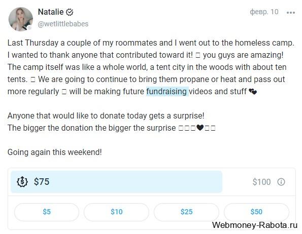Viewport: 302px width, 234px height.
Task: Open the @wetlittlebabes username link
Action: pos(63,24)
